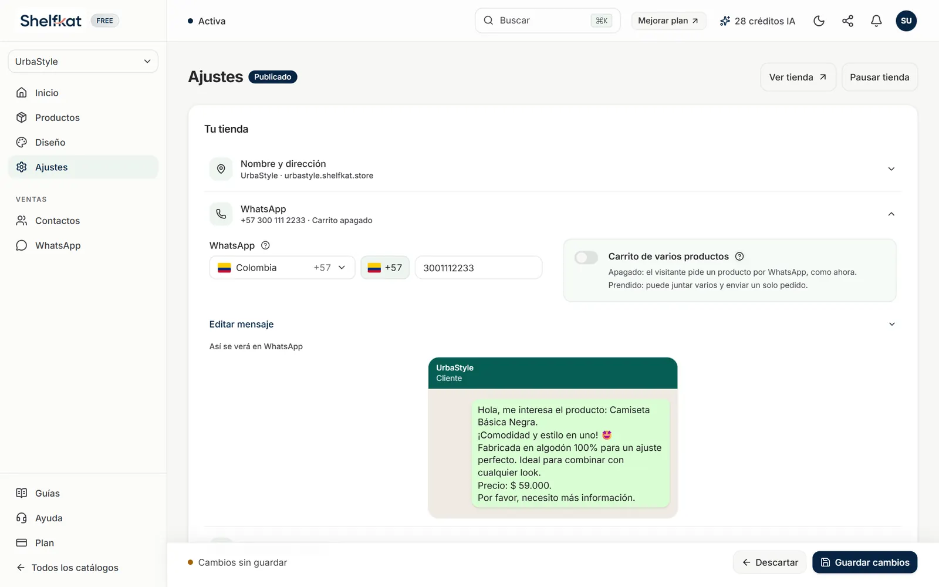Click the +57 flag prefix box
The image size is (939, 587).
click(x=385, y=268)
